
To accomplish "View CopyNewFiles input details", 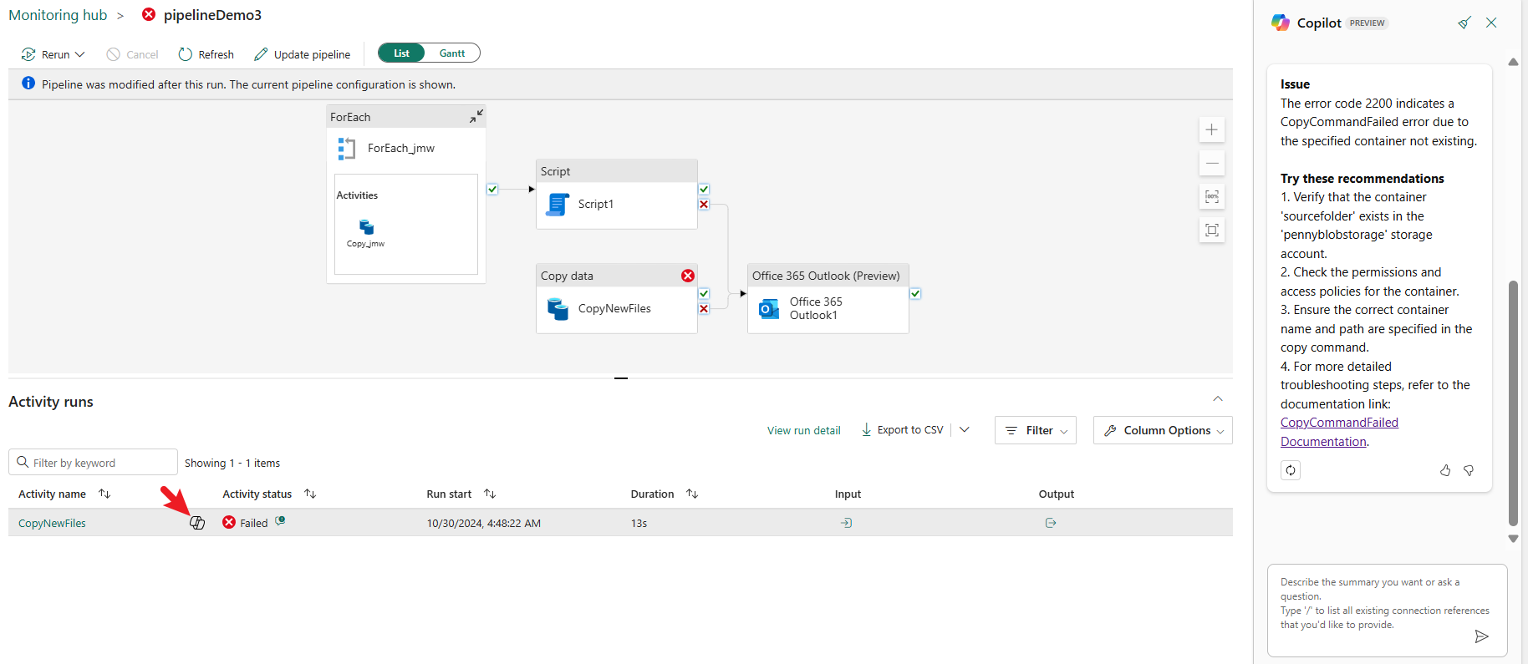I will [847, 523].
